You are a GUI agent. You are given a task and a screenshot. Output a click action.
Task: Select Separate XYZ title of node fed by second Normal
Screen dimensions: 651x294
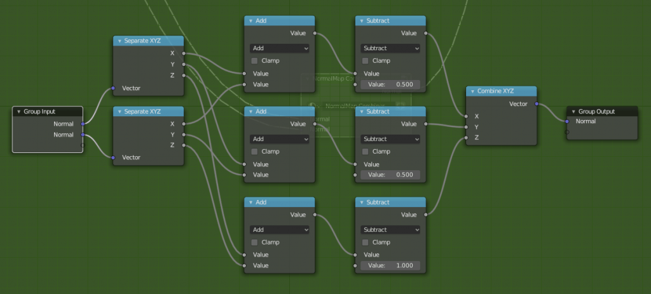[142, 112]
